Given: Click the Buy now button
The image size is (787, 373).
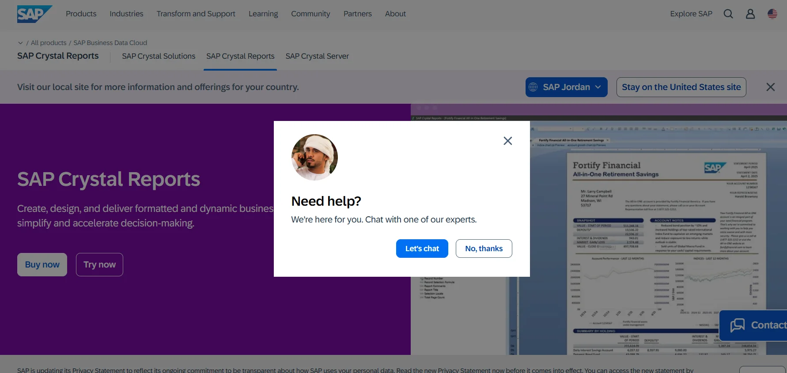Looking at the screenshot, I should pos(42,264).
